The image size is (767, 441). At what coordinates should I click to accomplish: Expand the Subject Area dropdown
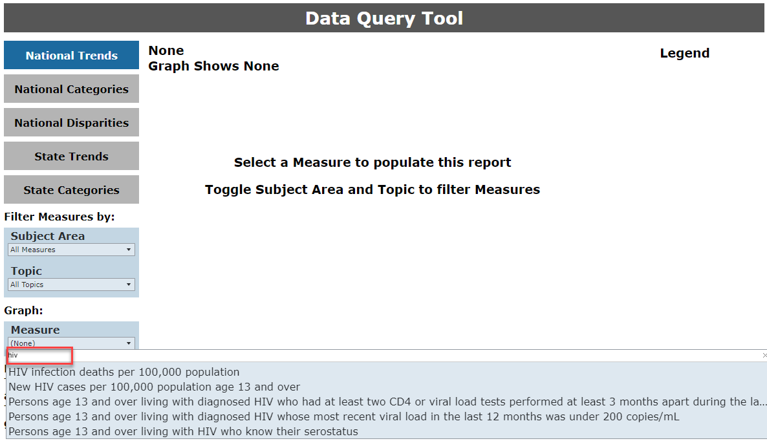point(71,250)
